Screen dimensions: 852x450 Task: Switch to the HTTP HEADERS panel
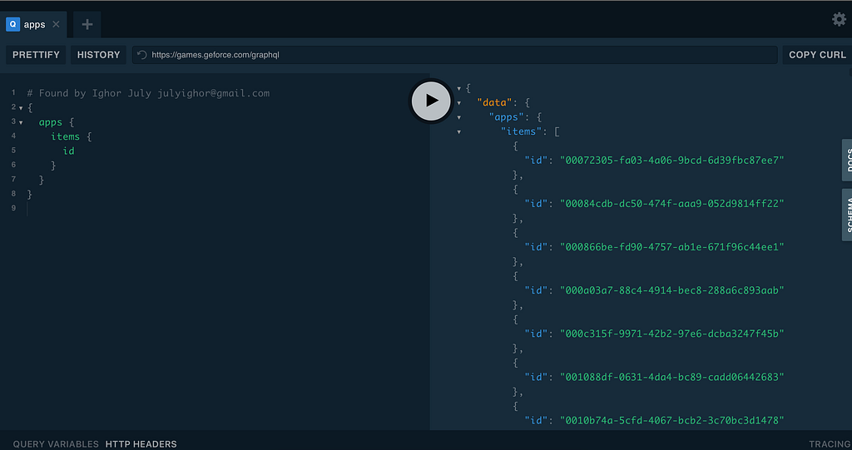pos(141,444)
